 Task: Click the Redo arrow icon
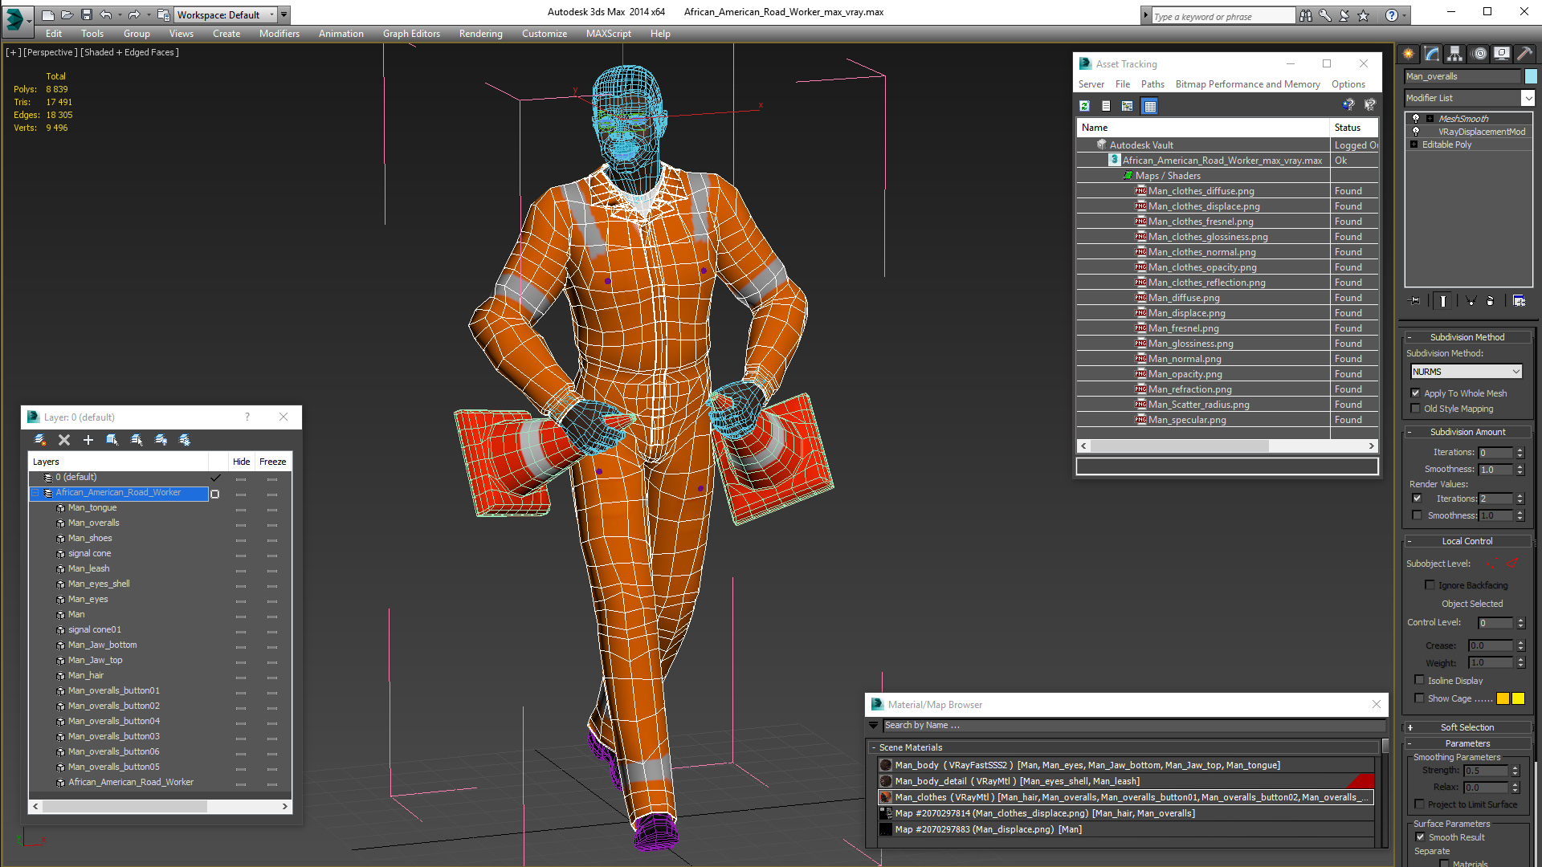coord(134,14)
